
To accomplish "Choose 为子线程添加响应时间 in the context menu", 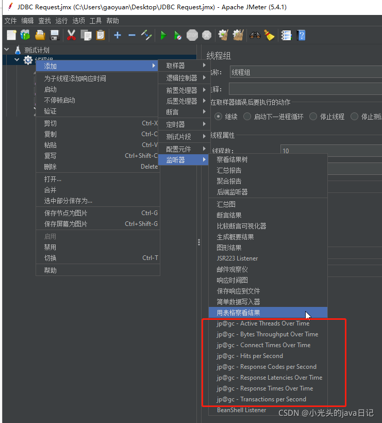I will (98, 78).
